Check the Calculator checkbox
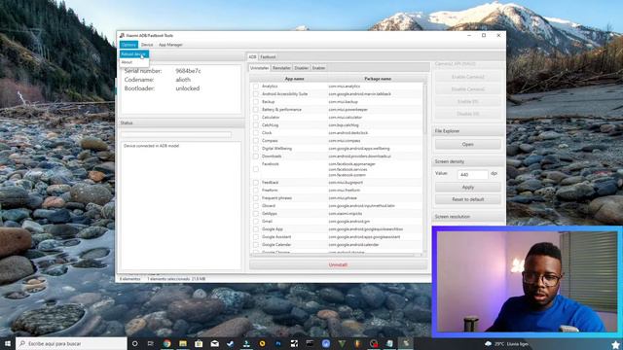The width and height of the screenshot is (623, 350). pyautogui.click(x=256, y=118)
